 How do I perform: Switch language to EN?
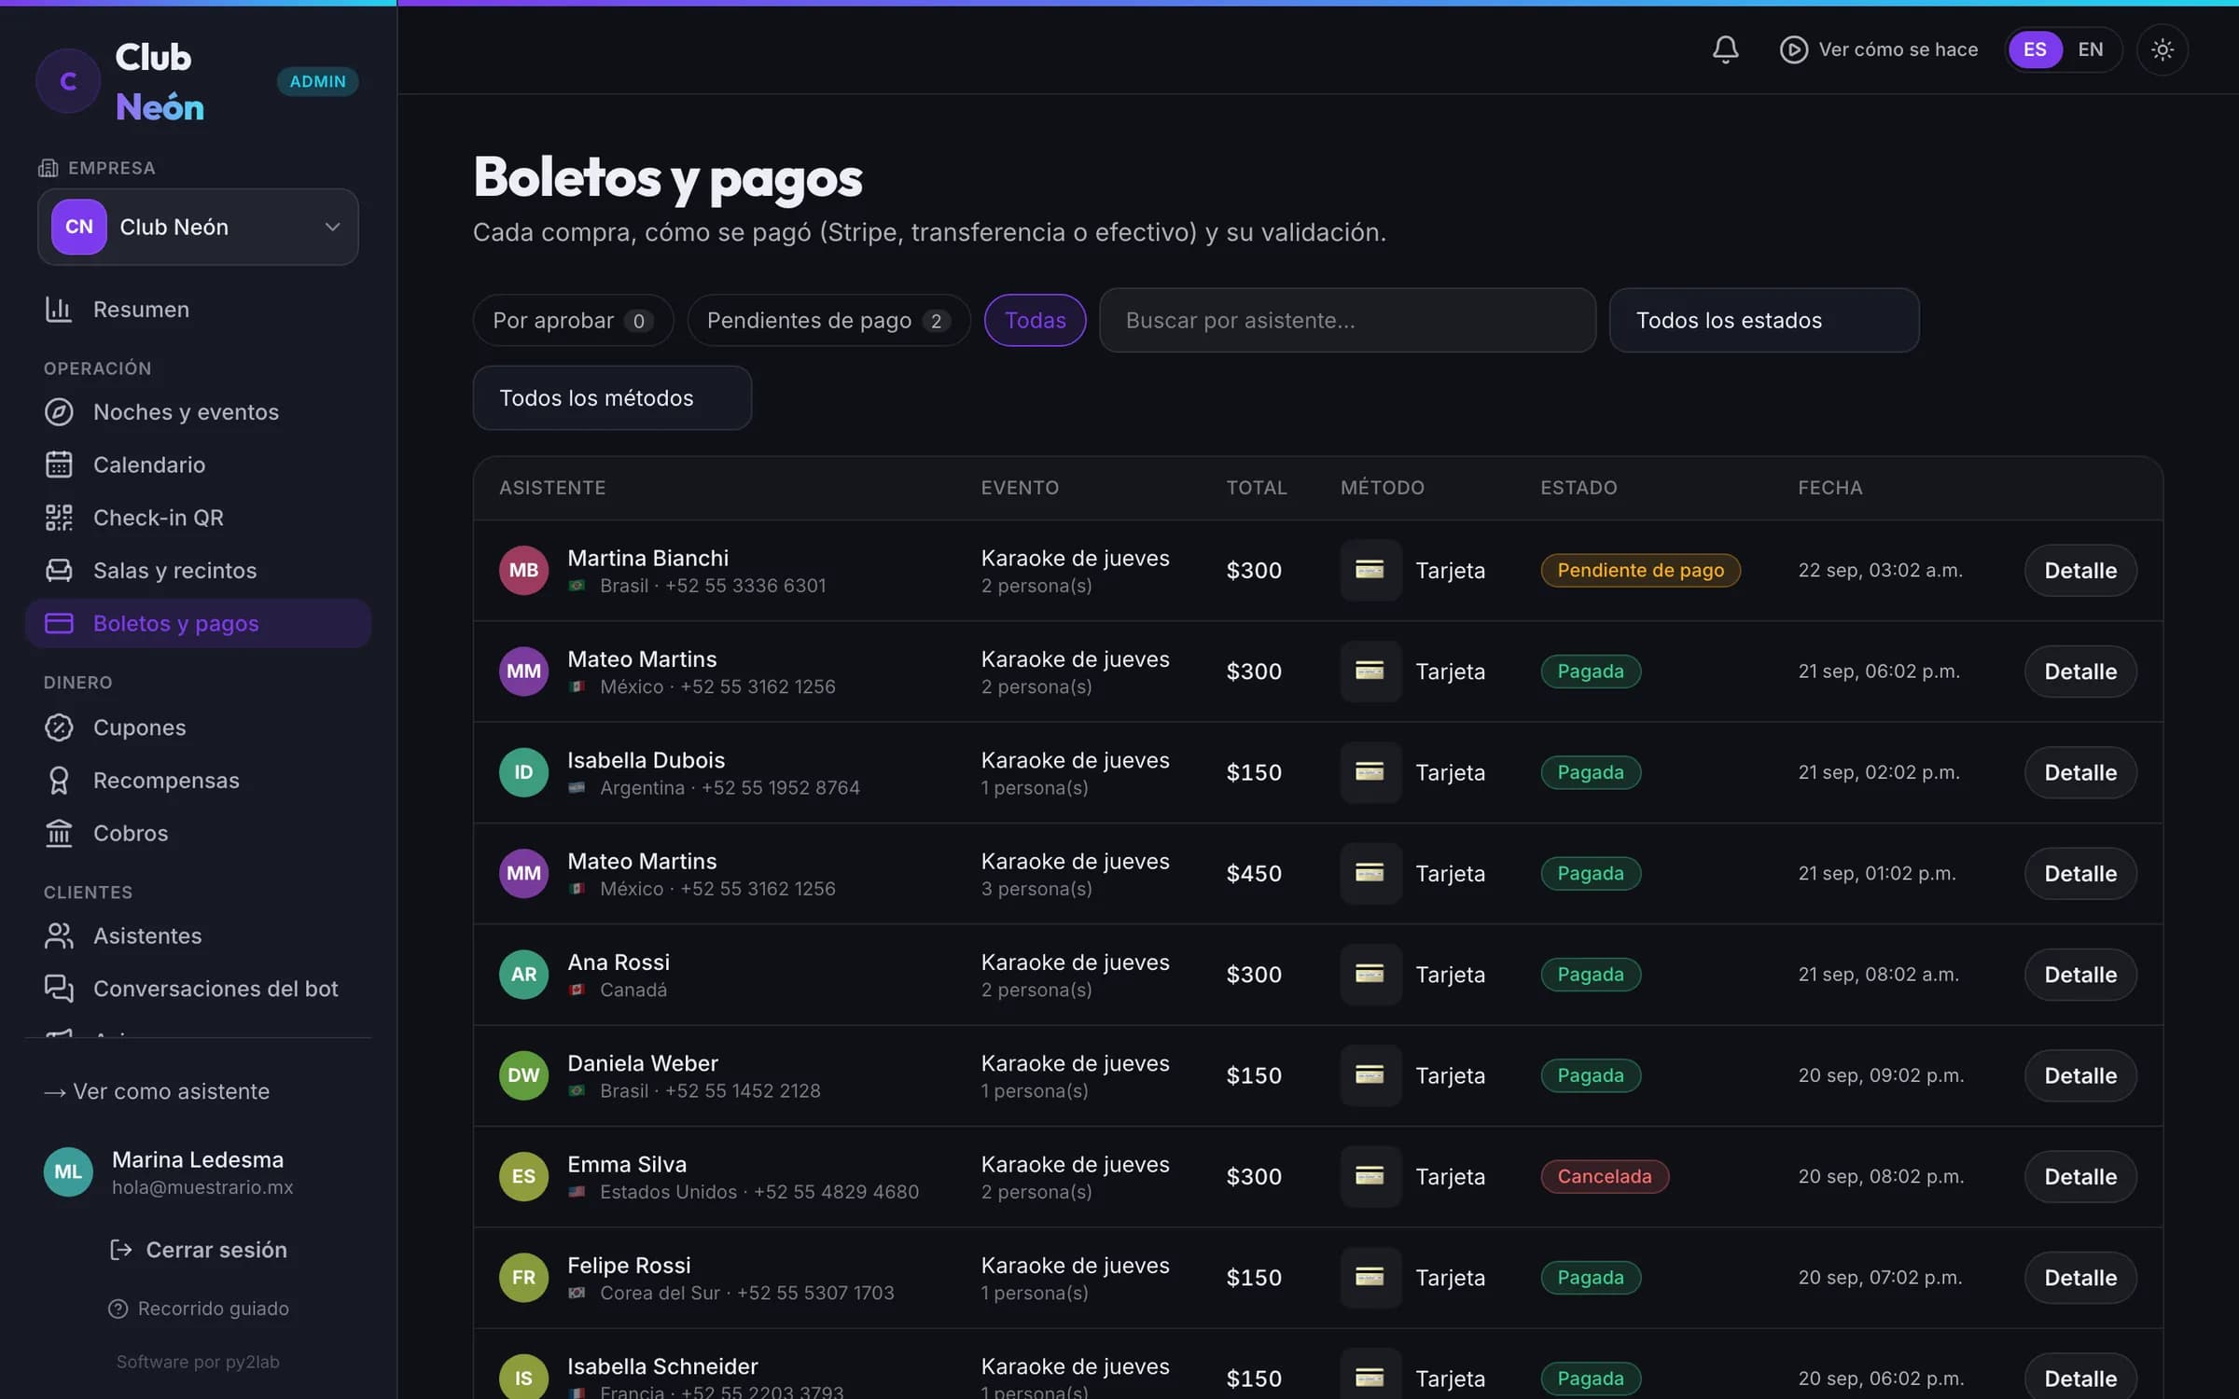click(2091, 49)
